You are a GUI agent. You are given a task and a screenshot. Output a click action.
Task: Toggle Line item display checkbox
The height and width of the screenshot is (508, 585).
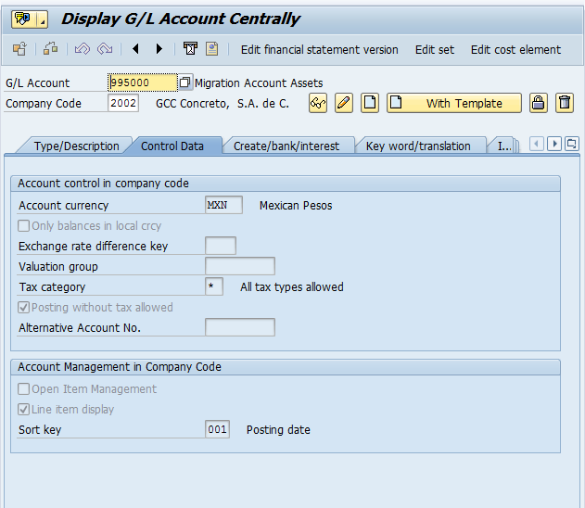(x=24, y=410)
